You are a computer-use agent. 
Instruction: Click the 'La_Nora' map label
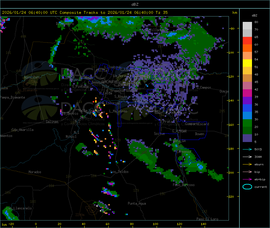[x=119, y=76]
